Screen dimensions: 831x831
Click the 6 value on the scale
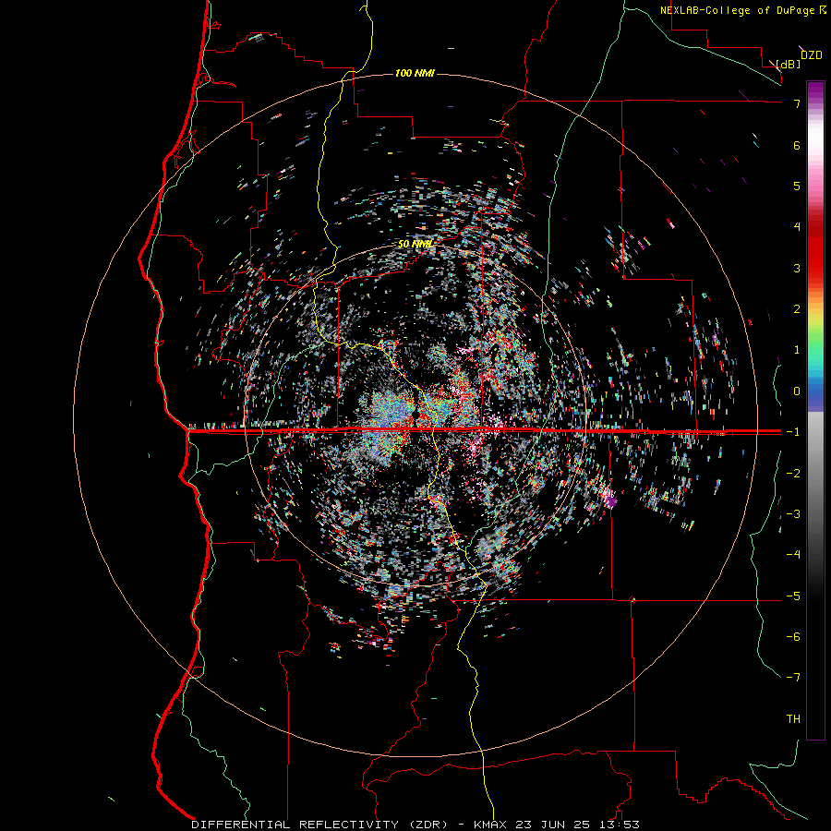(797, 145)
